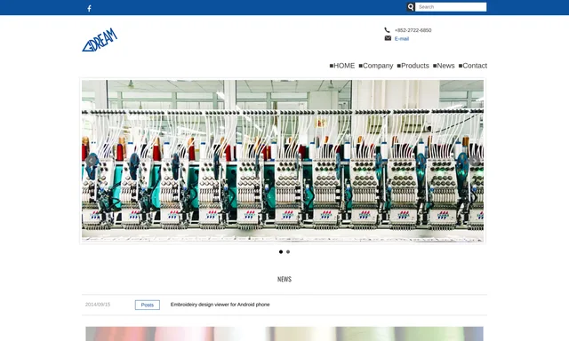Image resolution: width=569 pixels, height=341 pixels.
Task: Show next slide with right arrow
Action: point(474,161)
